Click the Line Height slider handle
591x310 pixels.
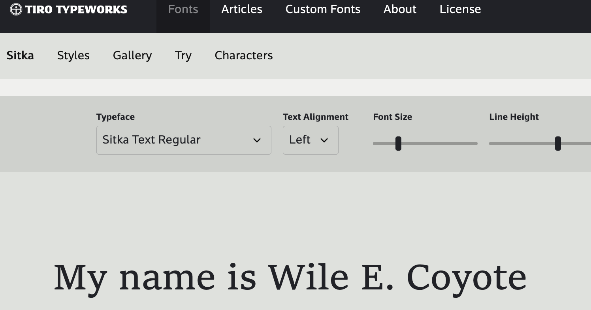[x=558, y=144]
